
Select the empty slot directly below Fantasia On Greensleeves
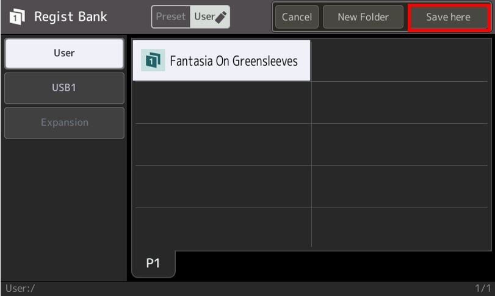tap(222, 103)
